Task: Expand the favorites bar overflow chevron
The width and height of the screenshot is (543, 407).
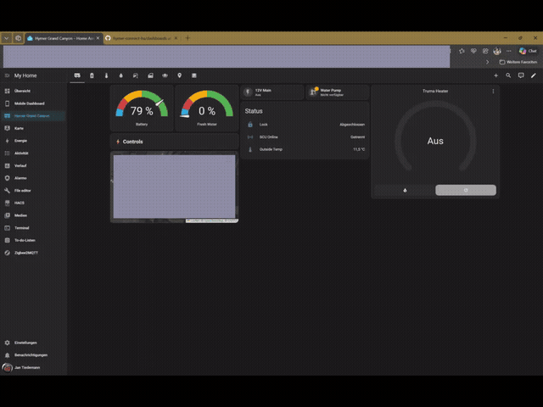Action: tap(487, 62)
